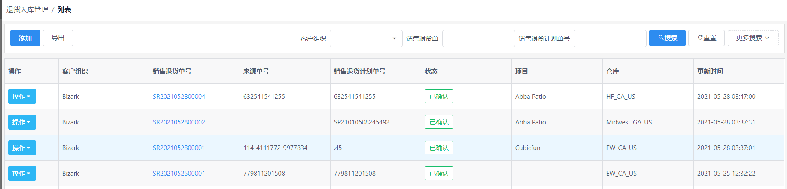Click the 搜索 magnifier button

pyautogui.click(x=667, y=38)
